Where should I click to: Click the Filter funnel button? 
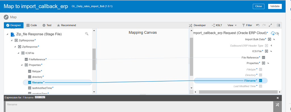tap(247, 25)
